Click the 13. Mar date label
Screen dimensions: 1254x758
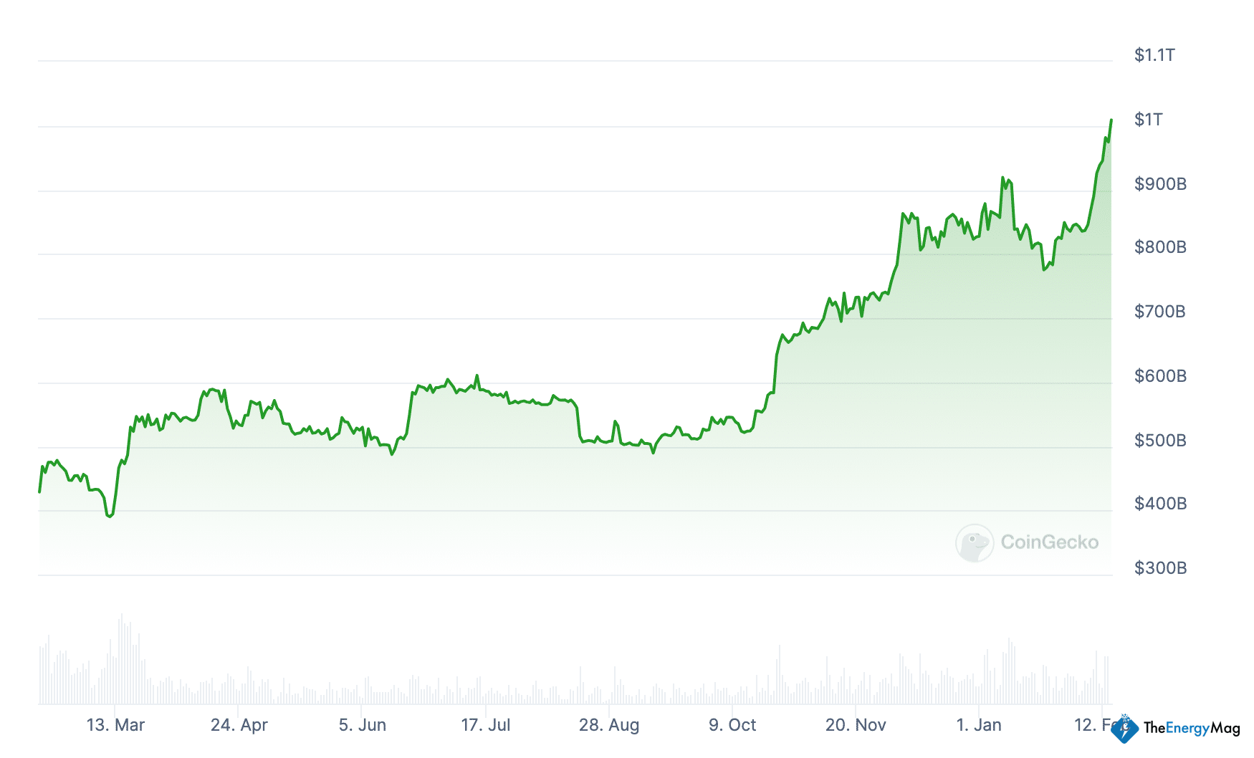coord(115,725)
